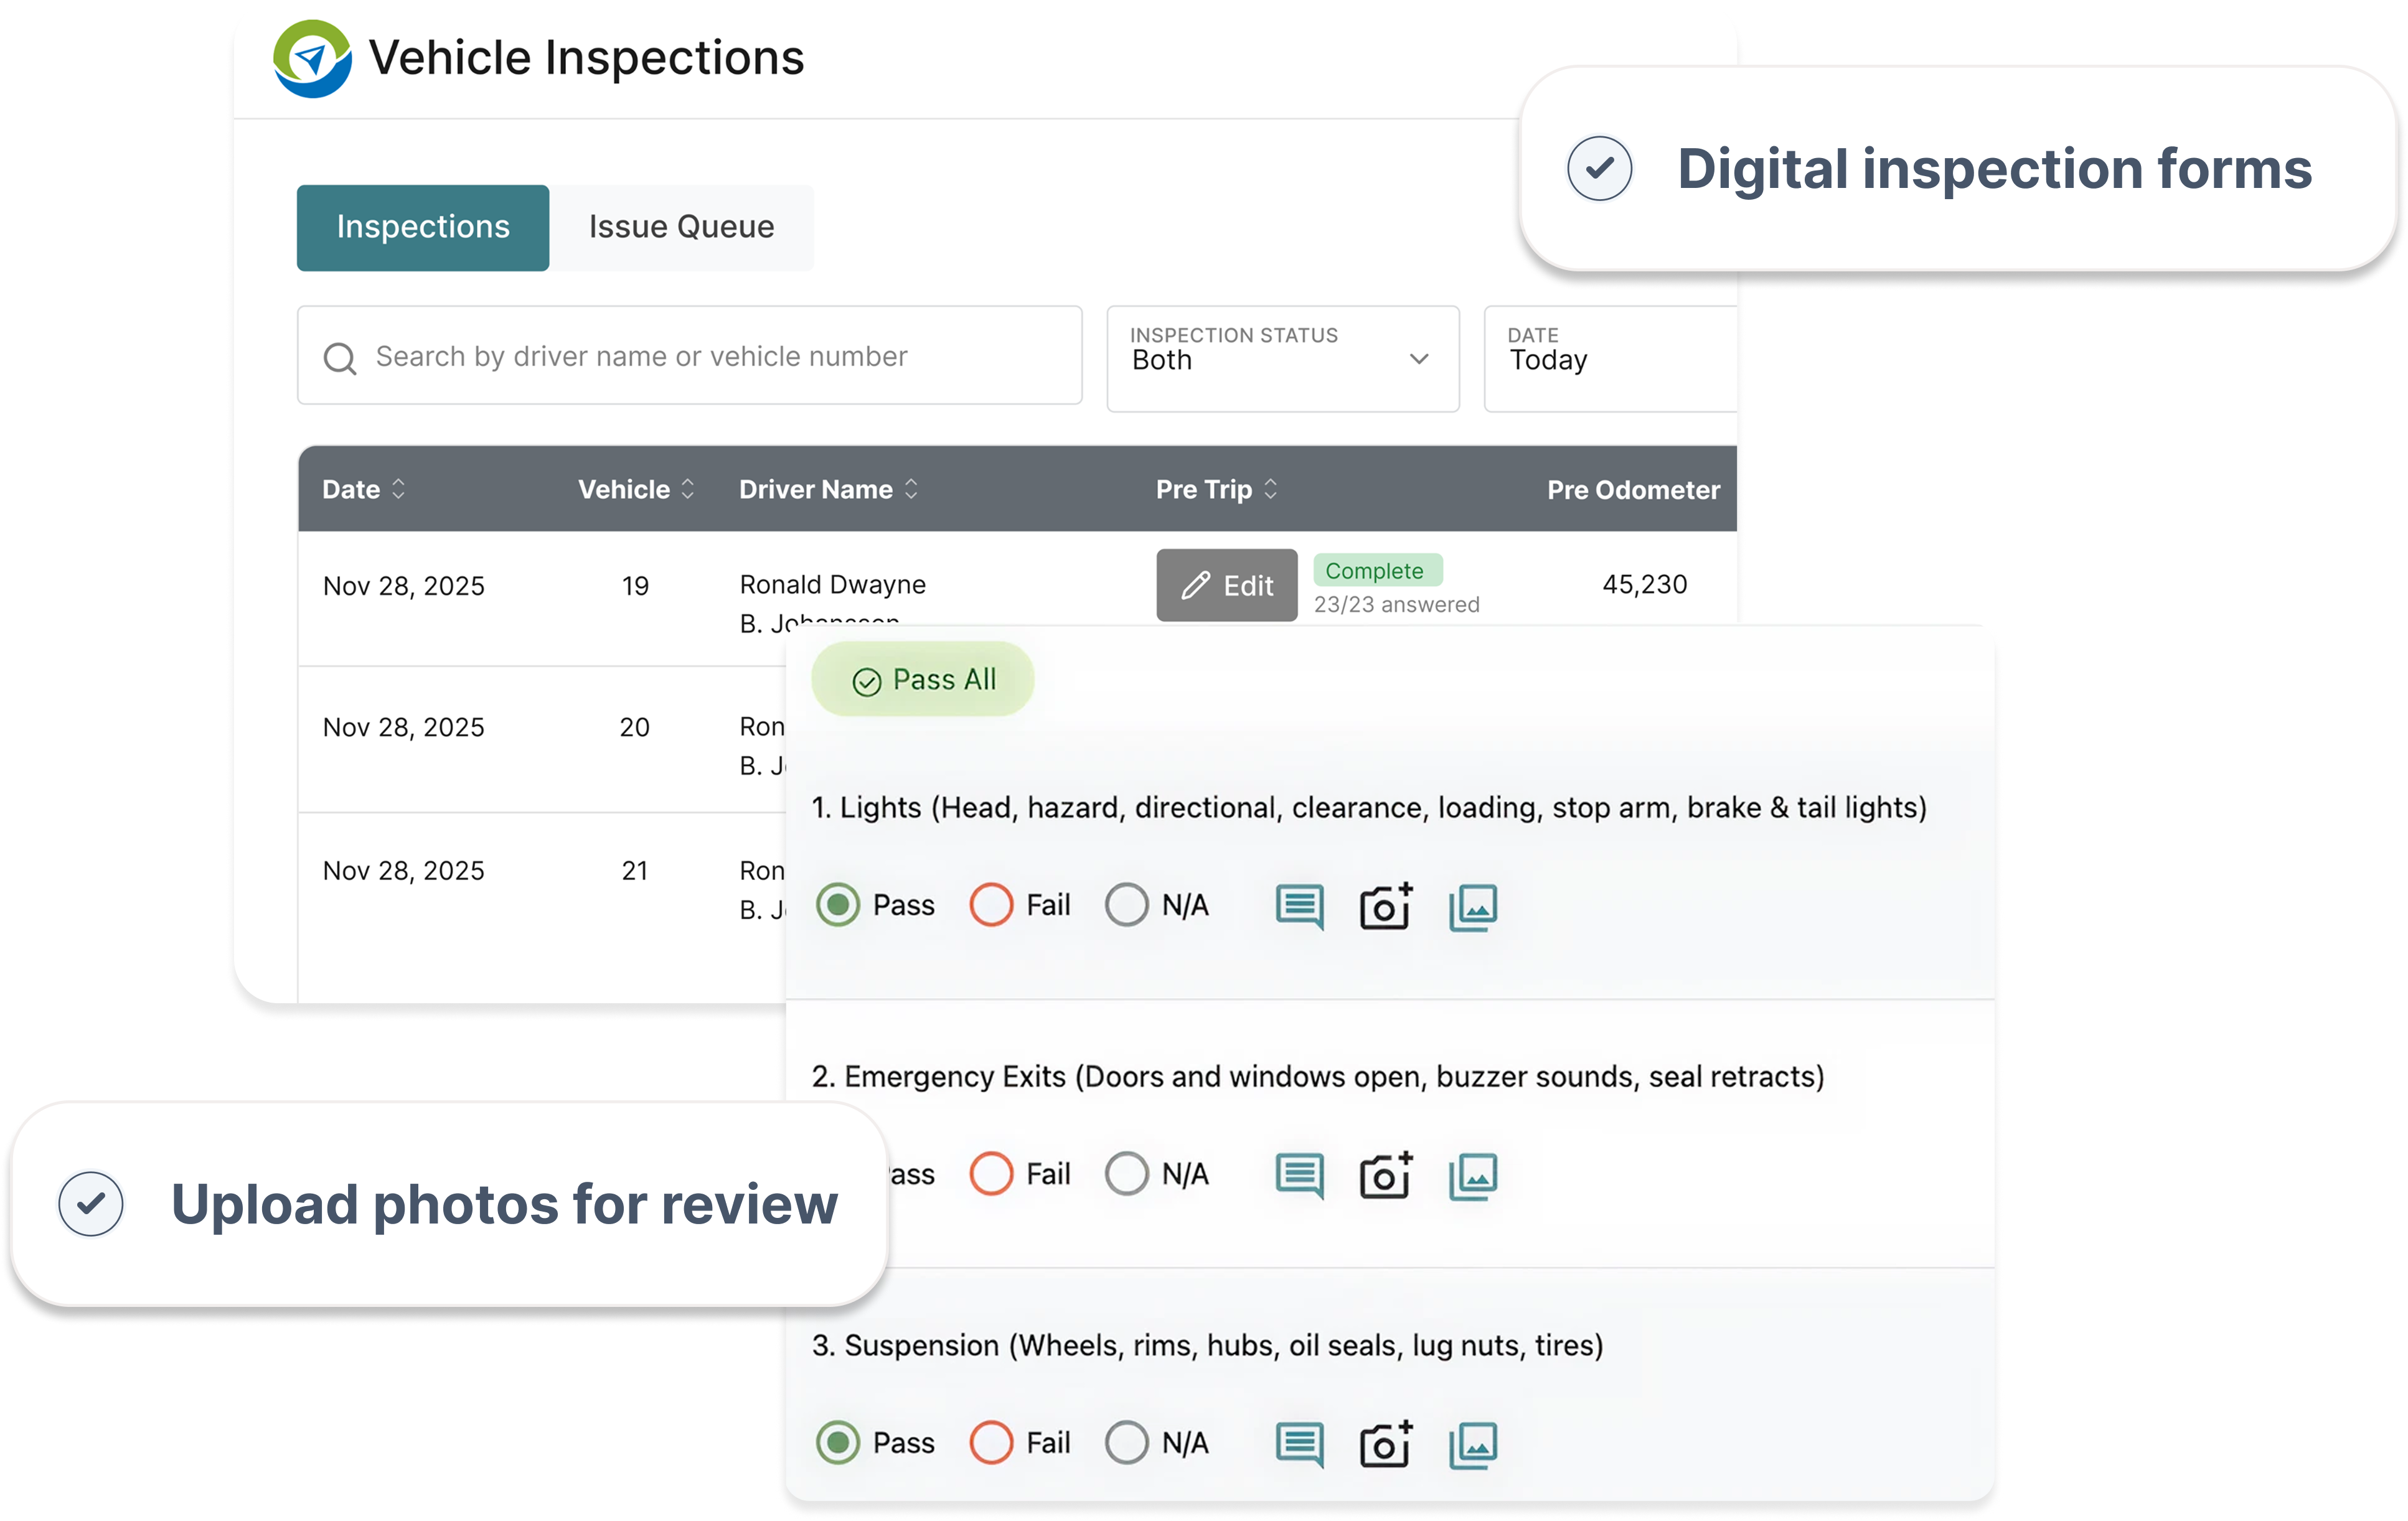Image resolution: width=2408 pixels, height=1521 pixels.
Task: View uploaded images for Suspension item
Action: pyautogui.click(x=1471, y=1443)
